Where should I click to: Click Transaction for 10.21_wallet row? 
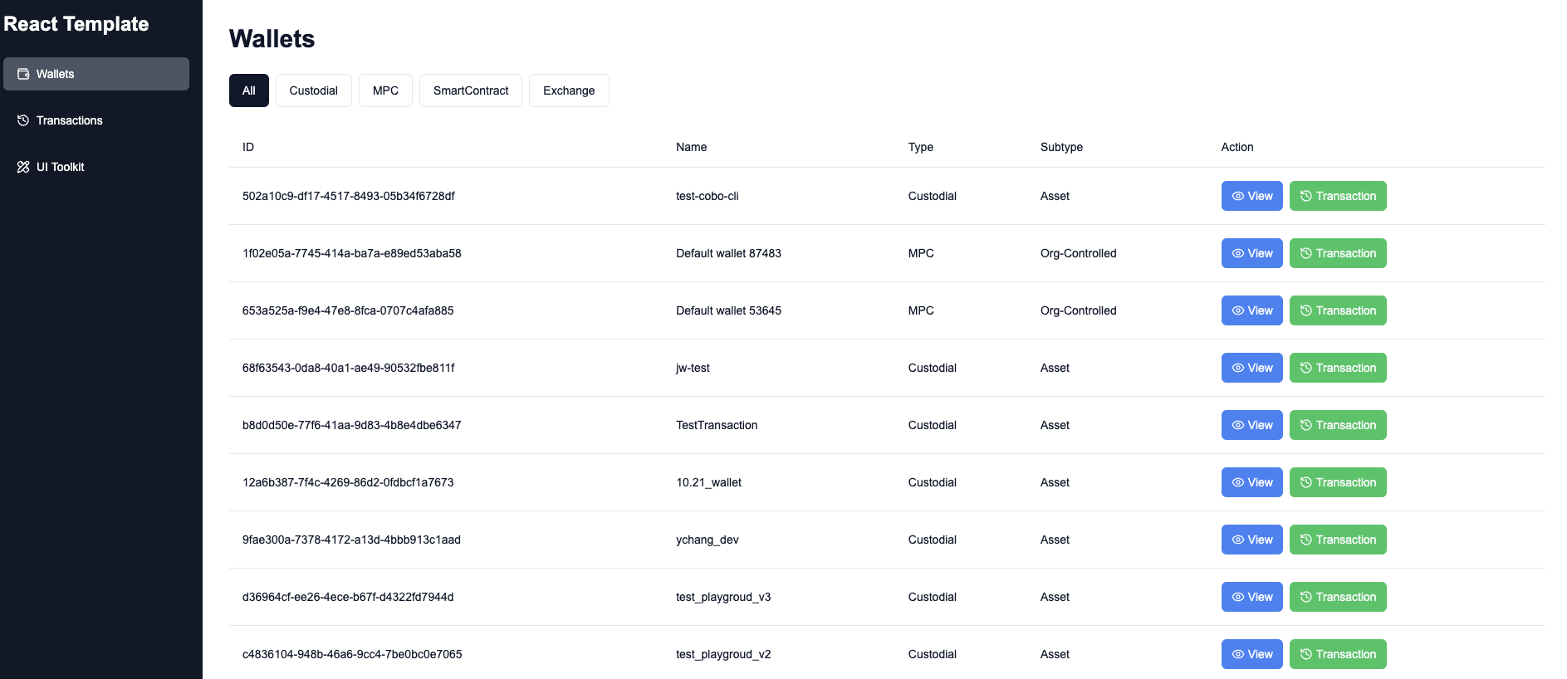(x=1338, y=482)
